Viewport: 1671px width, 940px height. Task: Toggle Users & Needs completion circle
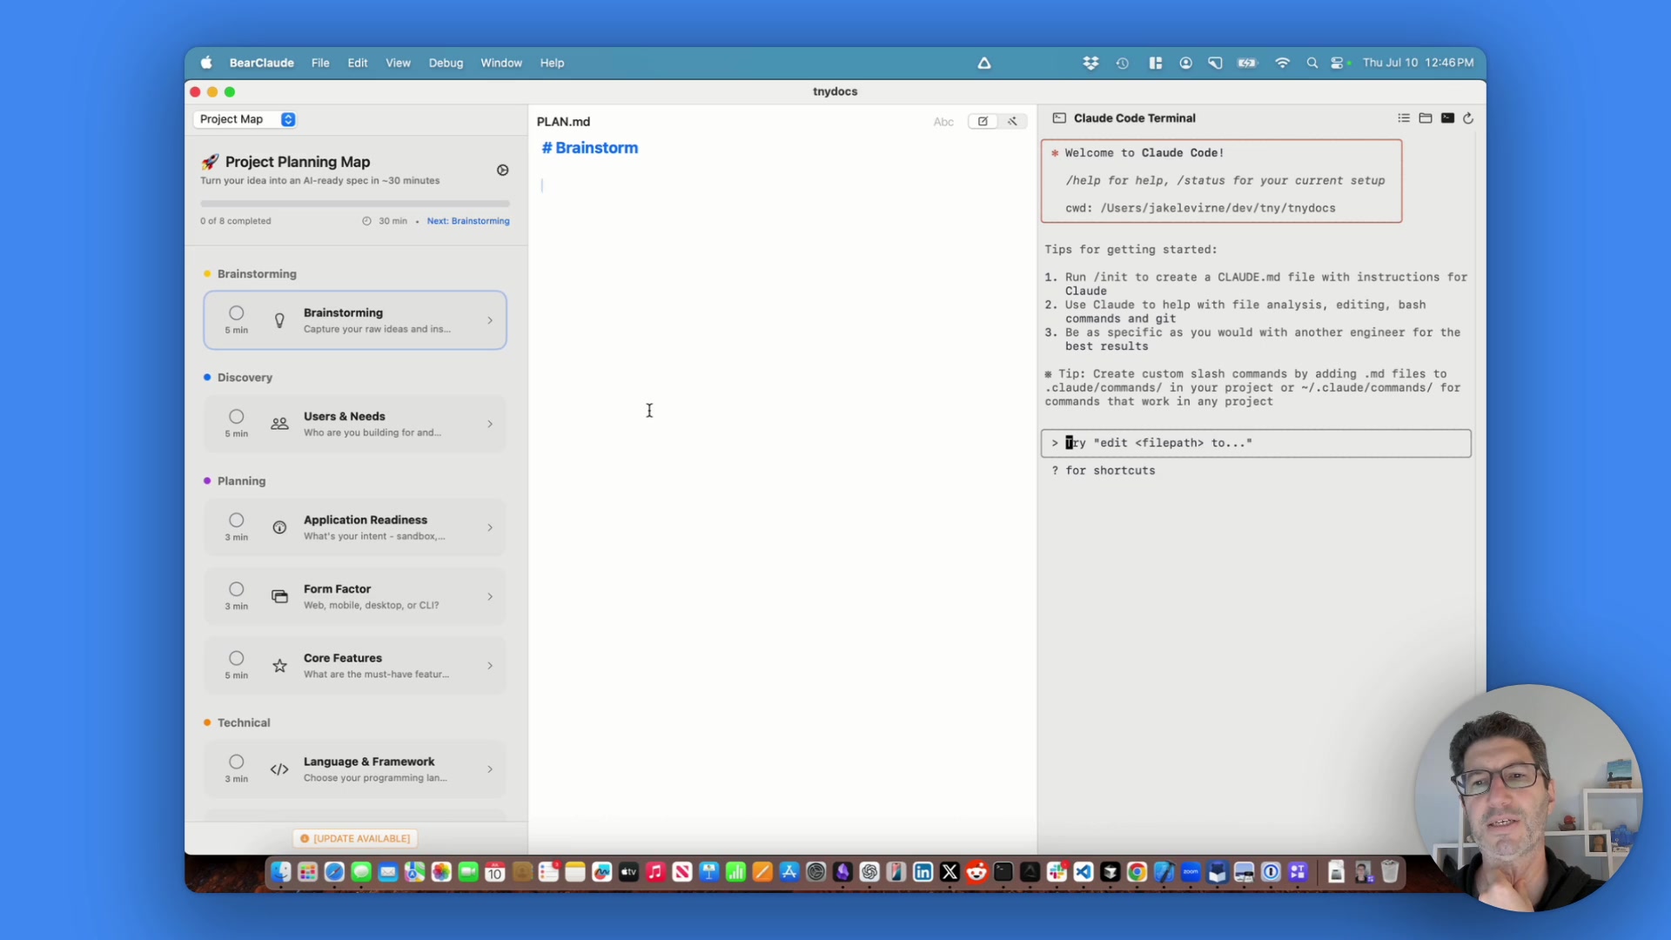click(236, 417)
